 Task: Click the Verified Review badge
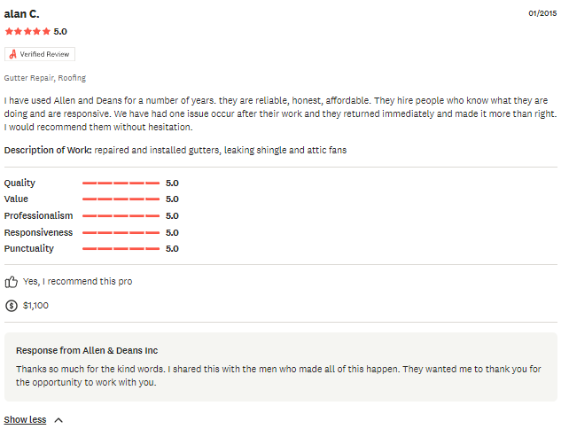tap(40, 54)
